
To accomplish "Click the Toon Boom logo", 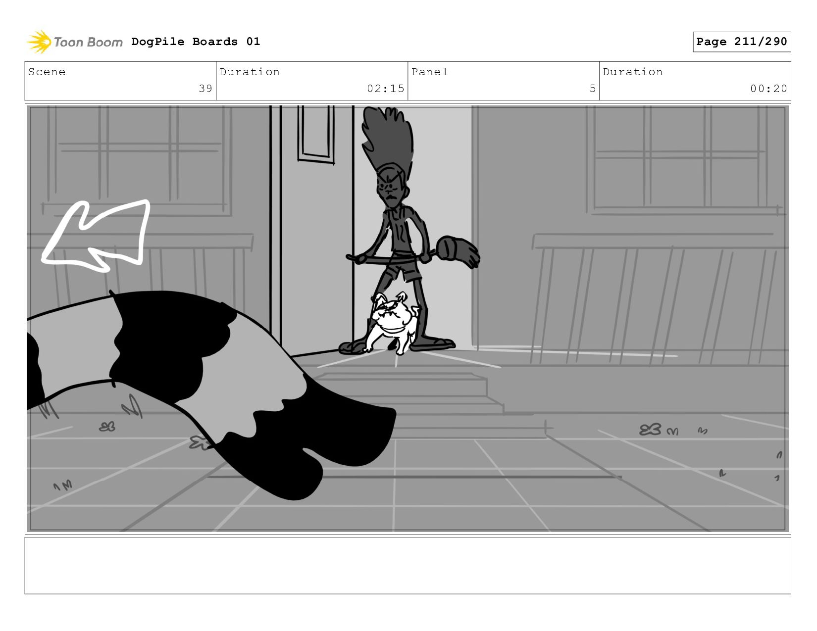I will click(74, 42).
